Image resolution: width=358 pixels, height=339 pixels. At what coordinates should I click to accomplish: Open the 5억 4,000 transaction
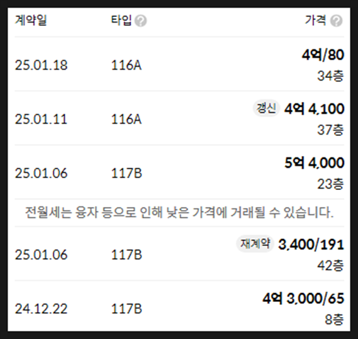click(x=314, y=163)
